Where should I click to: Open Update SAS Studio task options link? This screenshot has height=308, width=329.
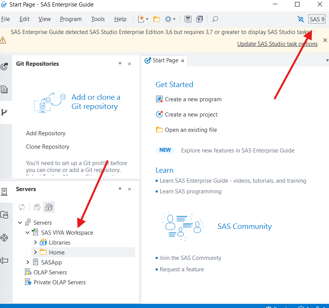[277, 44]
